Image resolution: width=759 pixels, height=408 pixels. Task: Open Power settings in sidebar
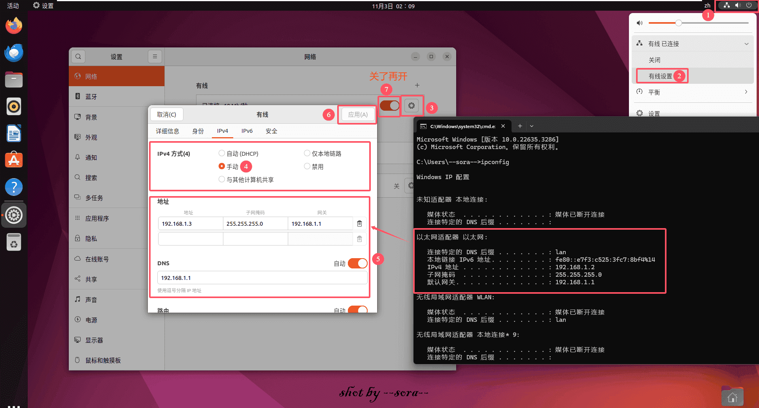click(x=117, y=320)
